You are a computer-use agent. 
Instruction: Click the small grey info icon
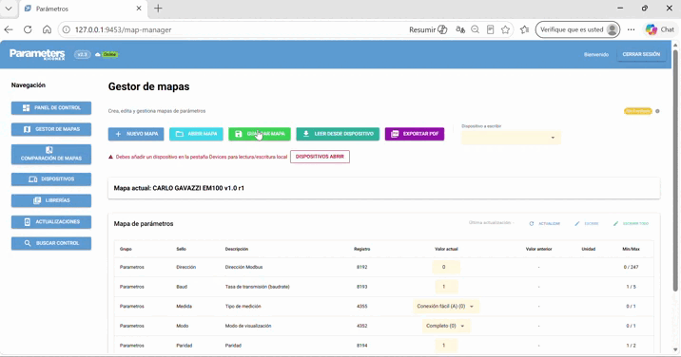pos(657,111)
